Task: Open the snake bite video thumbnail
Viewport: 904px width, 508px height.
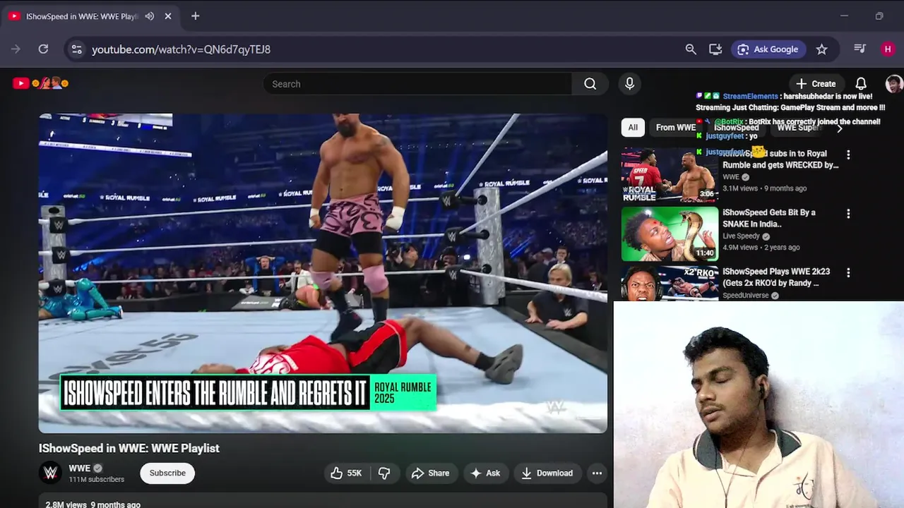Action: click(670, 234)
